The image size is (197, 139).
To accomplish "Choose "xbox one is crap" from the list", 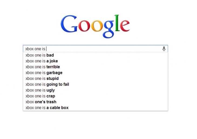I will pyautogui.click(x=40, y=96).
